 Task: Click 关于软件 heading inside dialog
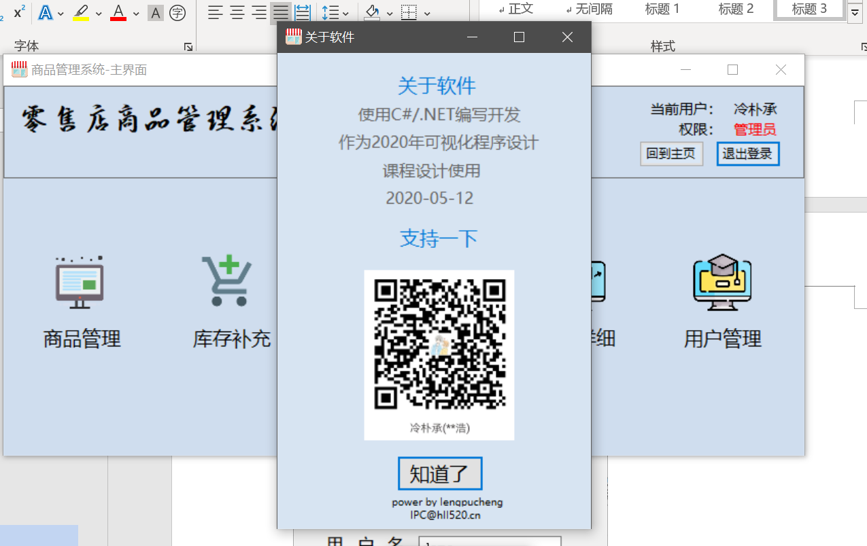point(437,86)
